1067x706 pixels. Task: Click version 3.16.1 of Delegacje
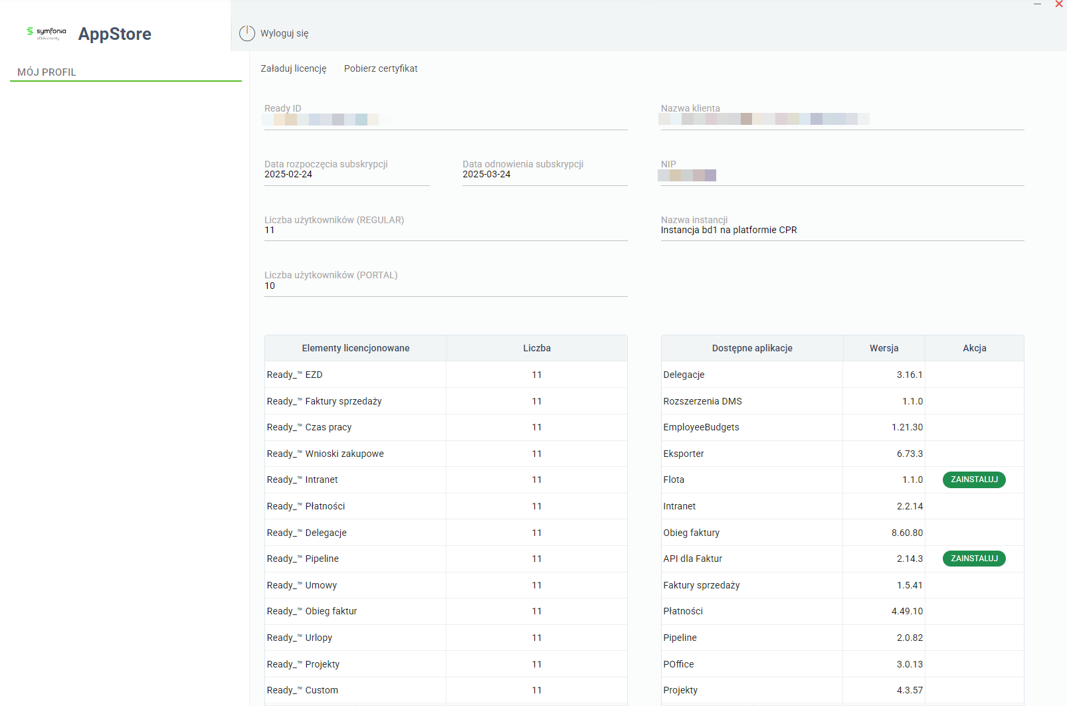coord(910,375)
